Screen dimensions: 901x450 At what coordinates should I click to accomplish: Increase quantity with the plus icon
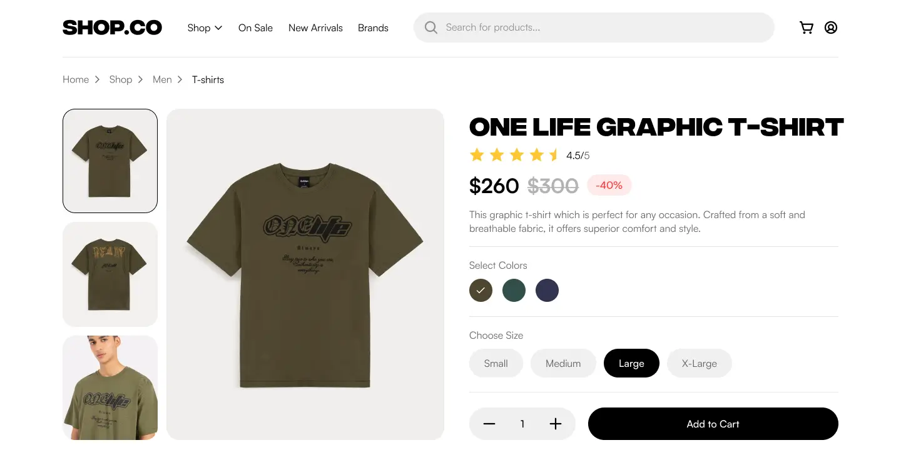(x=556, y=424)
